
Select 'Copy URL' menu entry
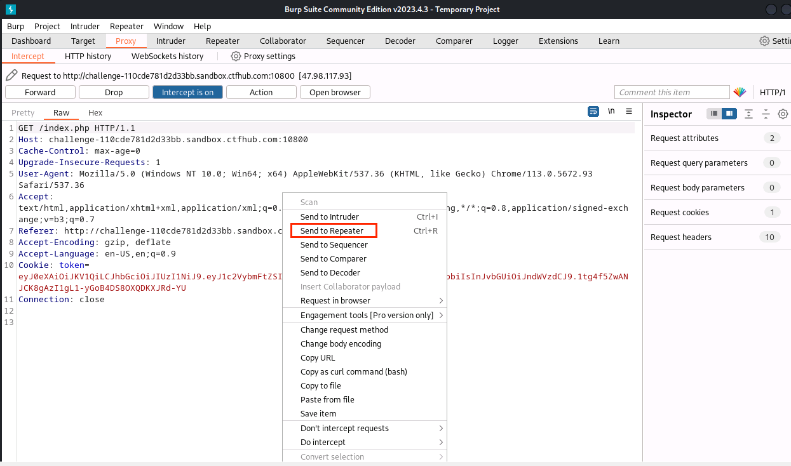tap(365, 357)
